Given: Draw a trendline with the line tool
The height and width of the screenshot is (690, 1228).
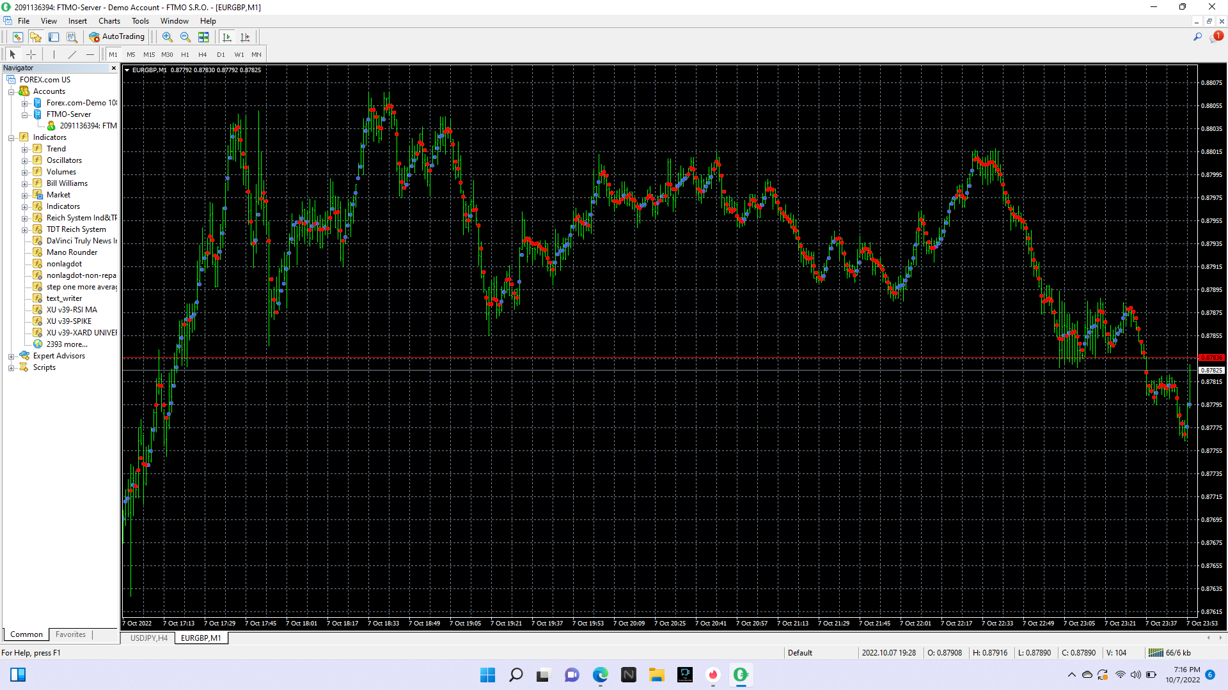Looking at the screenshot, I should pos(72,54).
